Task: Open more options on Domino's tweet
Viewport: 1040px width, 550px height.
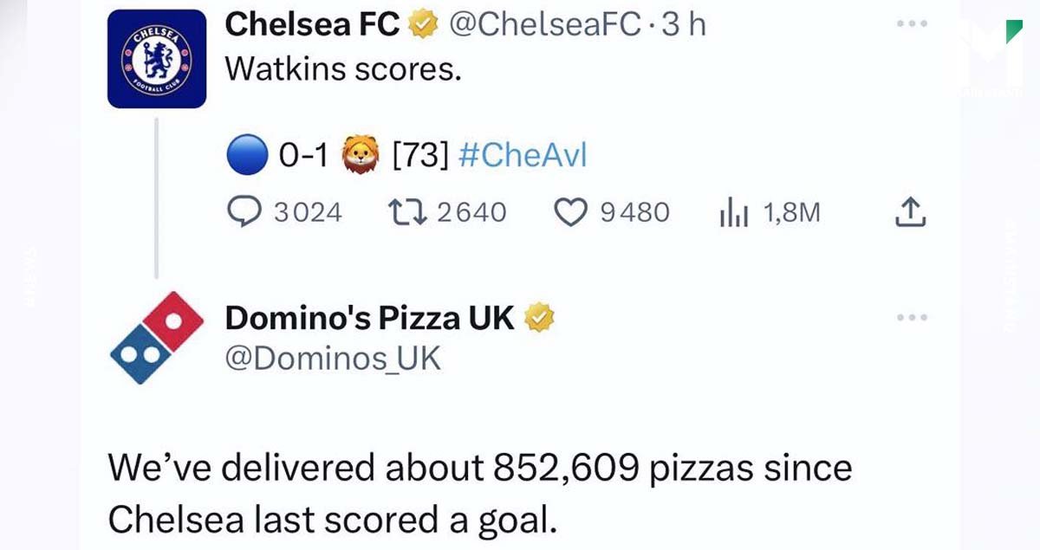Action: [912, 317]
